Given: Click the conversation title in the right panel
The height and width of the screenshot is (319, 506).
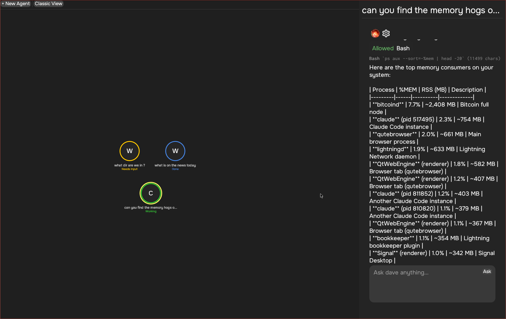Looking at the screenshot, I should click(x=431, y=10).
